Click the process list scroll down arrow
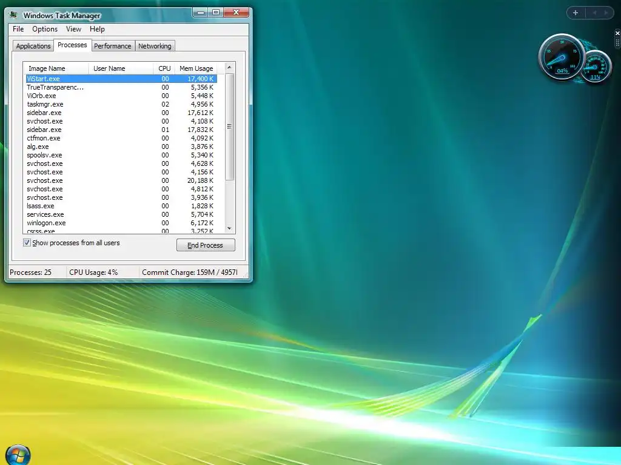The width and height of the screenshot is (621, 465). tap(229, 228)
